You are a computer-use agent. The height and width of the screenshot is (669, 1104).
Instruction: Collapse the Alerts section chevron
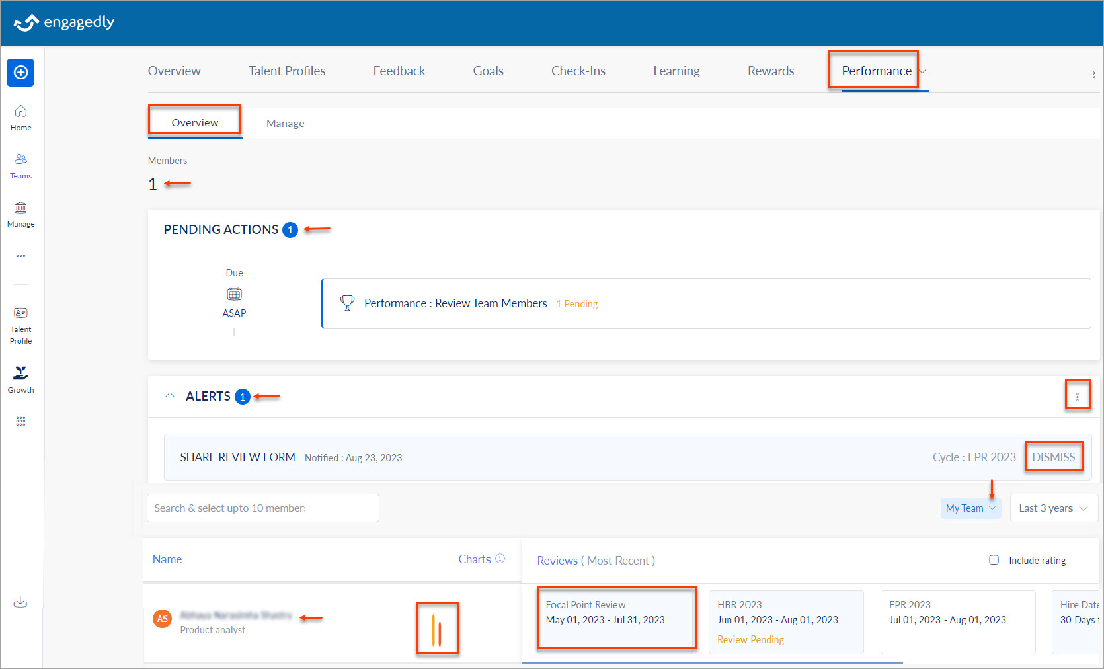click(x=170, y=394)
